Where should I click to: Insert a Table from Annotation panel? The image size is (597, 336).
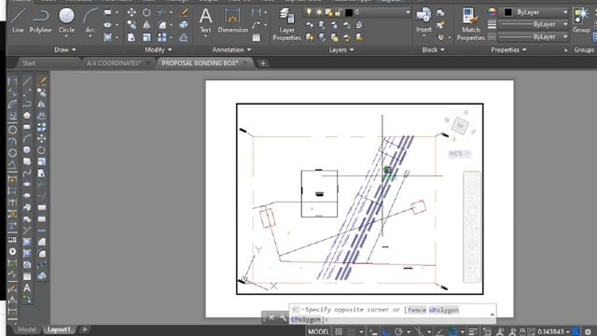click(x=257, y=37)
